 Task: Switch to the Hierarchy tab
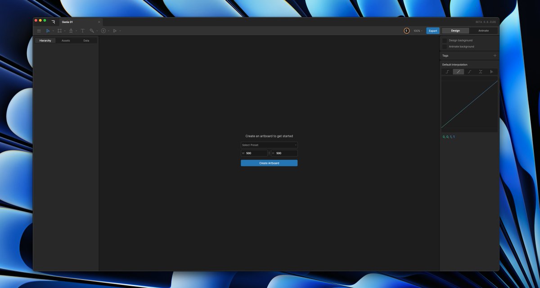45,40
